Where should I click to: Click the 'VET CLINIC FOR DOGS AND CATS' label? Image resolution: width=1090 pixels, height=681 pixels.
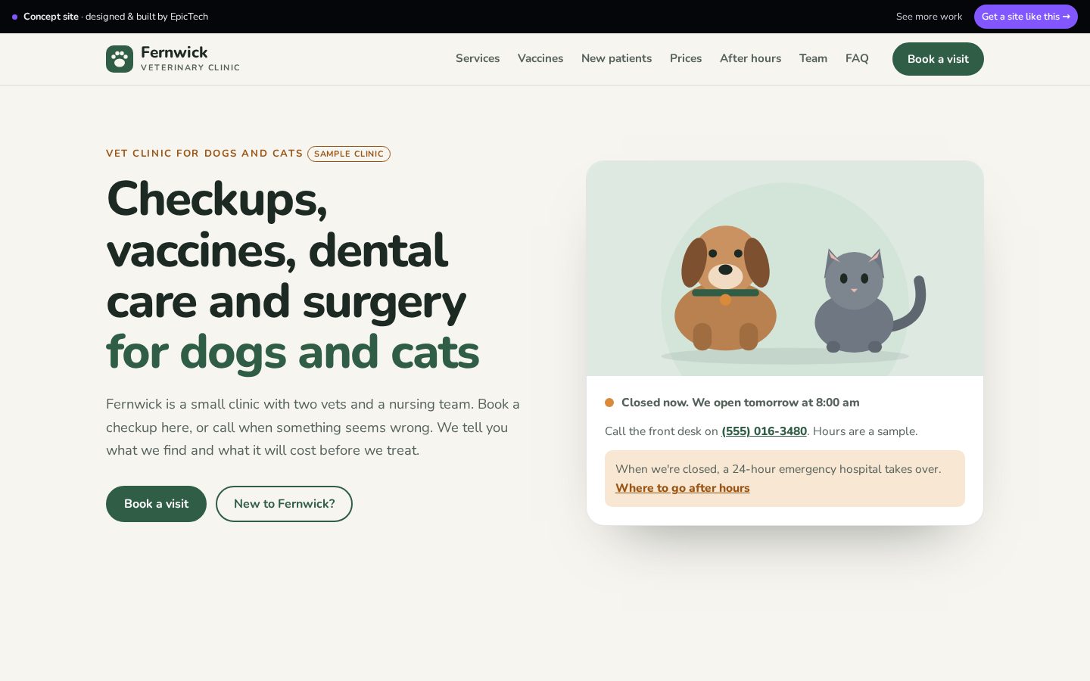pyautogui.click(x=204, y=154)
